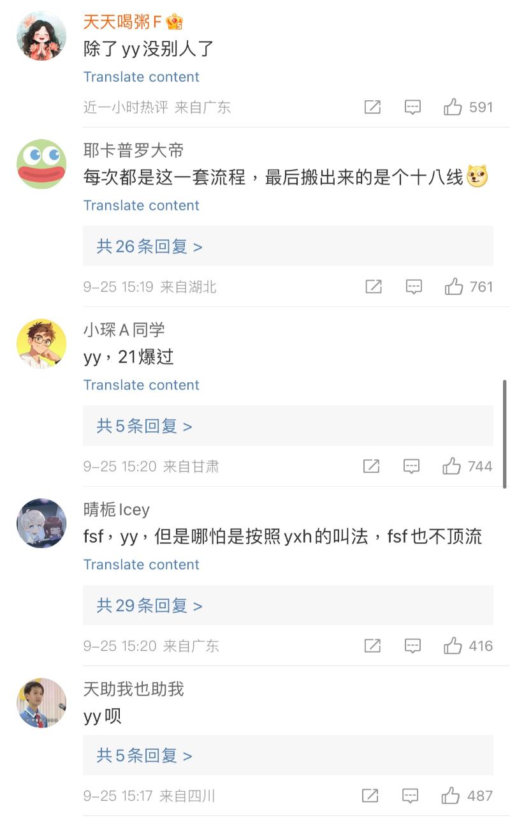
Task: Click Translate content under 晴栀Icey's comment
Action: click(141, 565)
